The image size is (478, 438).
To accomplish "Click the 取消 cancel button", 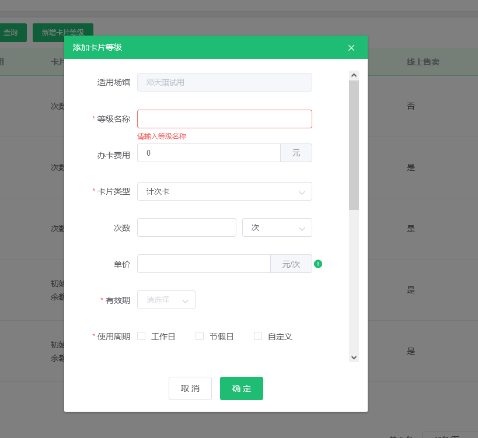I will click(x=190, y=388).
